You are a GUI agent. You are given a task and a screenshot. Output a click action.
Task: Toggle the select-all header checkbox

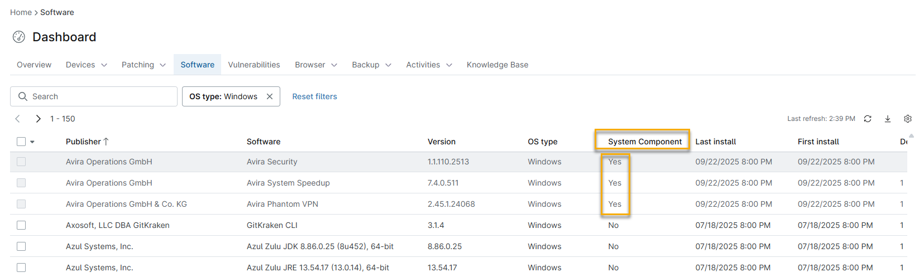point(21,142)
